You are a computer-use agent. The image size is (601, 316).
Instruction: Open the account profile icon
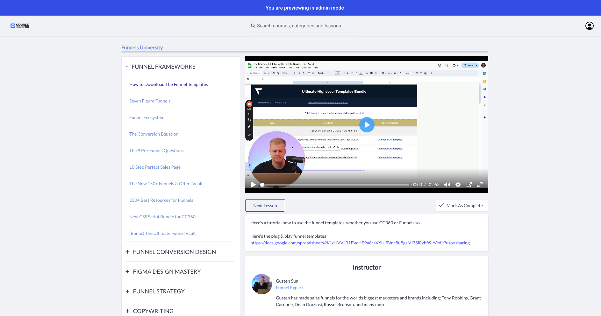589,26
